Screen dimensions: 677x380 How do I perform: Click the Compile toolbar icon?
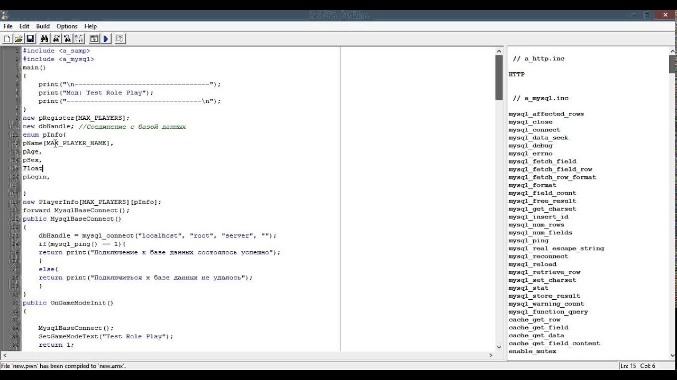coord(94,39)
